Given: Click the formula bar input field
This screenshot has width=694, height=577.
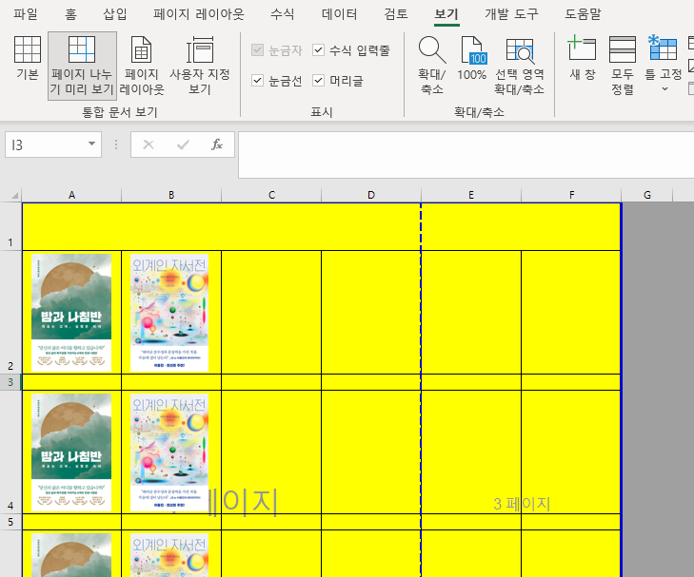Looking at the screenshot, I should pyautogui.click(x=457, y=154).
